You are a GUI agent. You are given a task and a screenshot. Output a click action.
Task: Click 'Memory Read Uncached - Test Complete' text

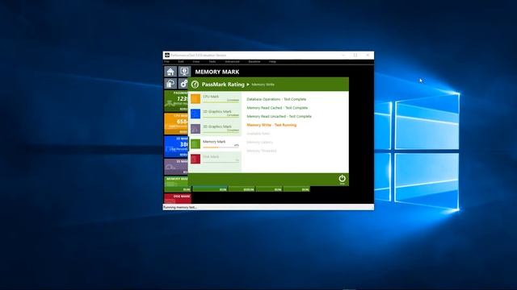coord(279,116)
